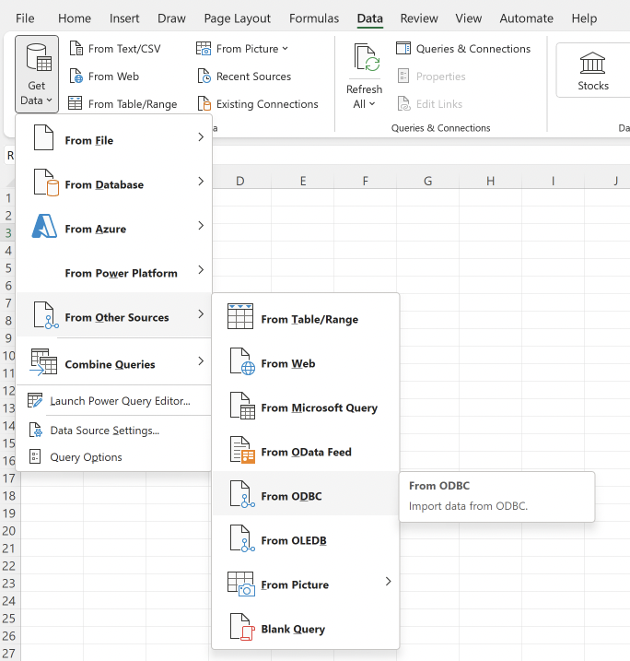Click the From OData Feed orange icon

[x=242, y=450]
